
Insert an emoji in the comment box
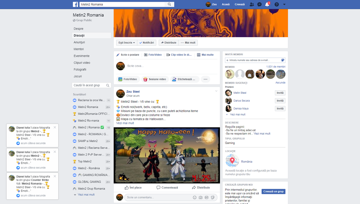(194, 197)
